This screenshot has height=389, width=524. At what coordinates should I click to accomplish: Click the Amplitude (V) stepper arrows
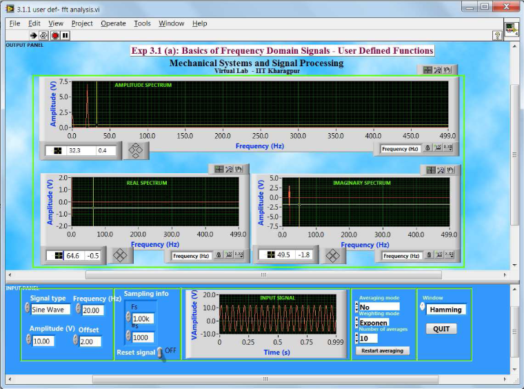pos(29,339)
